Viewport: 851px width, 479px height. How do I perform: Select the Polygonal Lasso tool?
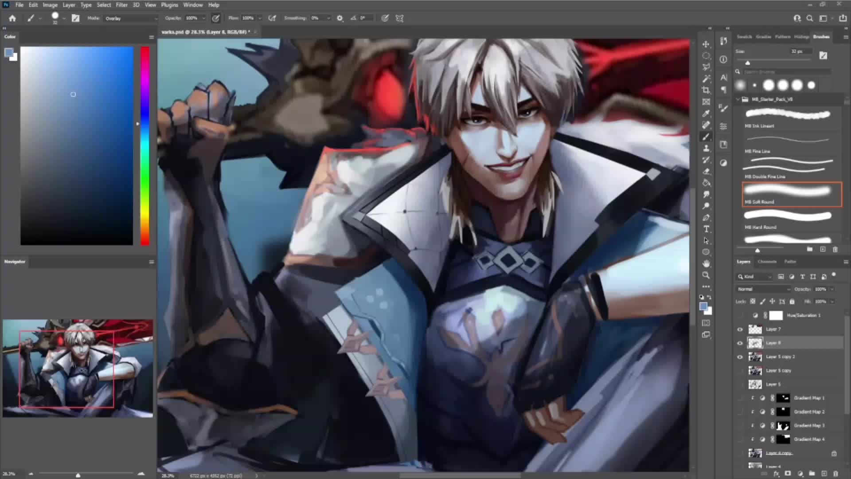(x=706, y=67)
